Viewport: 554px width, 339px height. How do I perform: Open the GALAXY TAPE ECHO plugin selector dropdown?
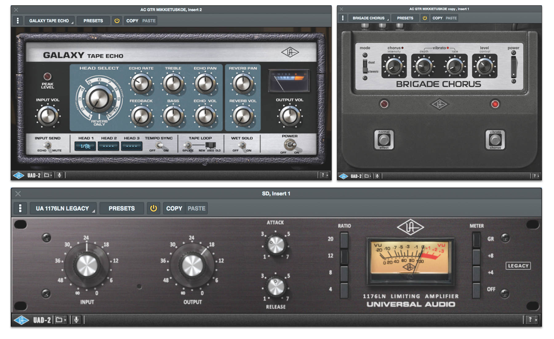pyautogui.click(x=50, y=21)
